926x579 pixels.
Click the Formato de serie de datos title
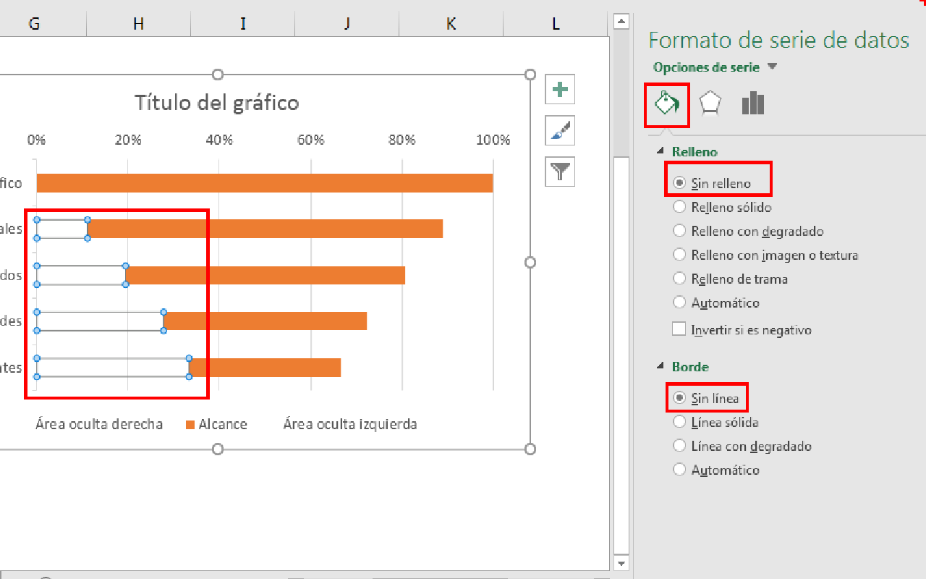click(x=778, y=40)
